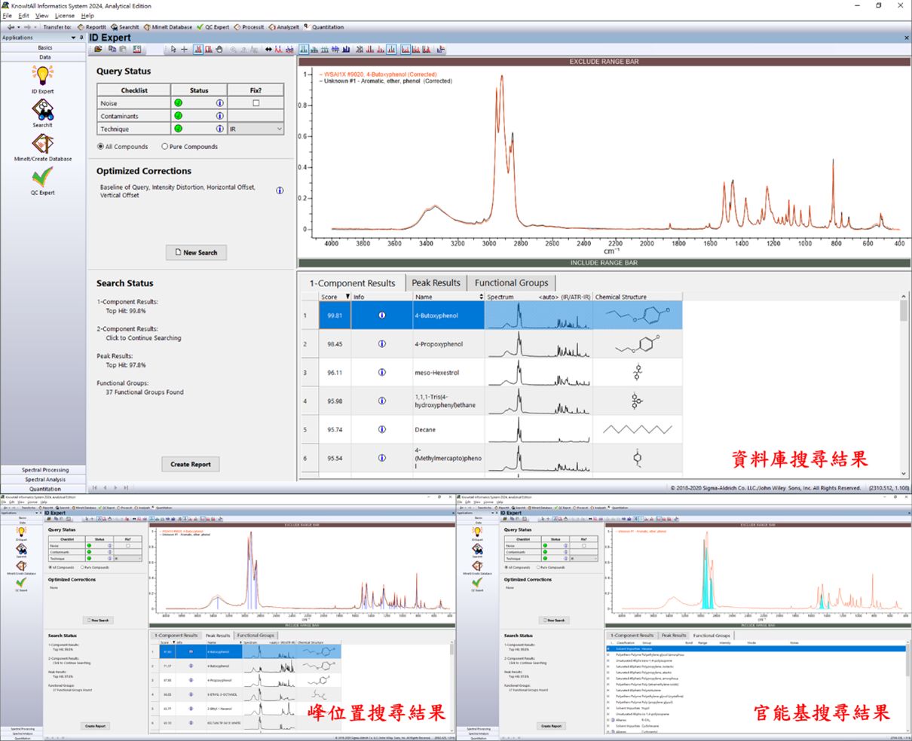Screen dimensions: 912x741
Task: Open the ID Expert application icon
Action: click(42, 78)
